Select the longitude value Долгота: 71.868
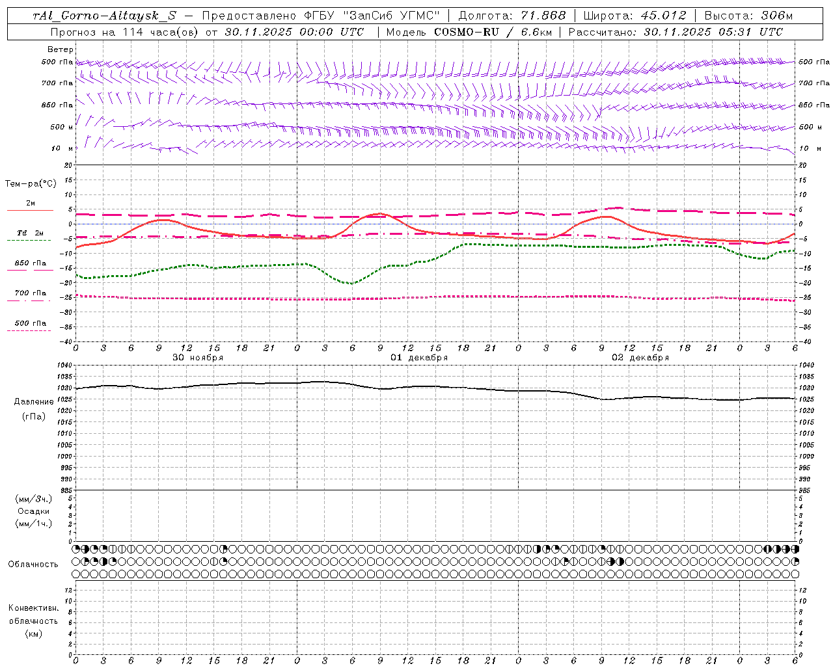 pyautogui.click(x=512, y=16)
